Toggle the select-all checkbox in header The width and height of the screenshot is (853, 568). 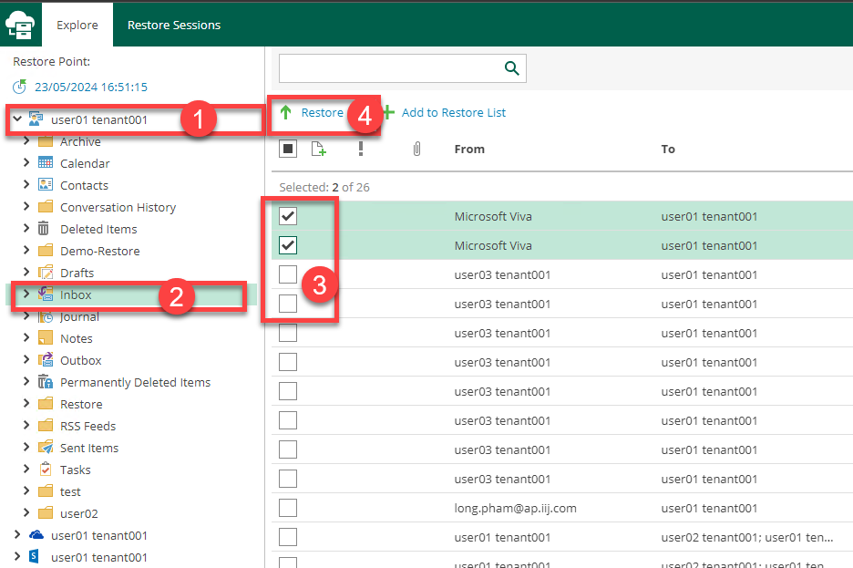288,149
